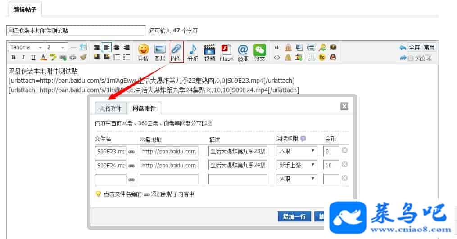Edit the netdisk address for S09E24
Viewport: 457px width, 239px height.
pos(169,165)
